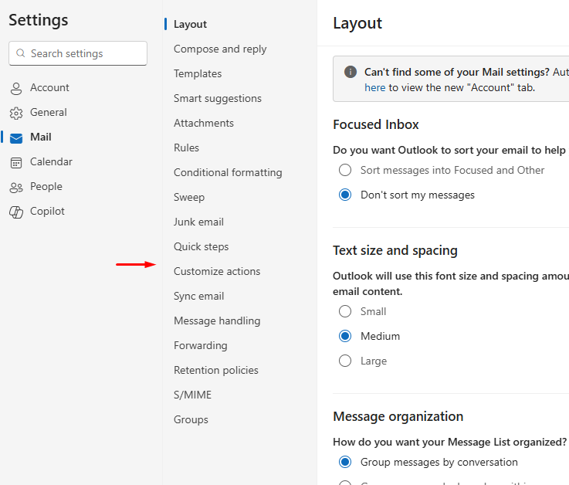Open Message handling settings
This screenshot has width=569, height=485.
[x=217, y=321]
